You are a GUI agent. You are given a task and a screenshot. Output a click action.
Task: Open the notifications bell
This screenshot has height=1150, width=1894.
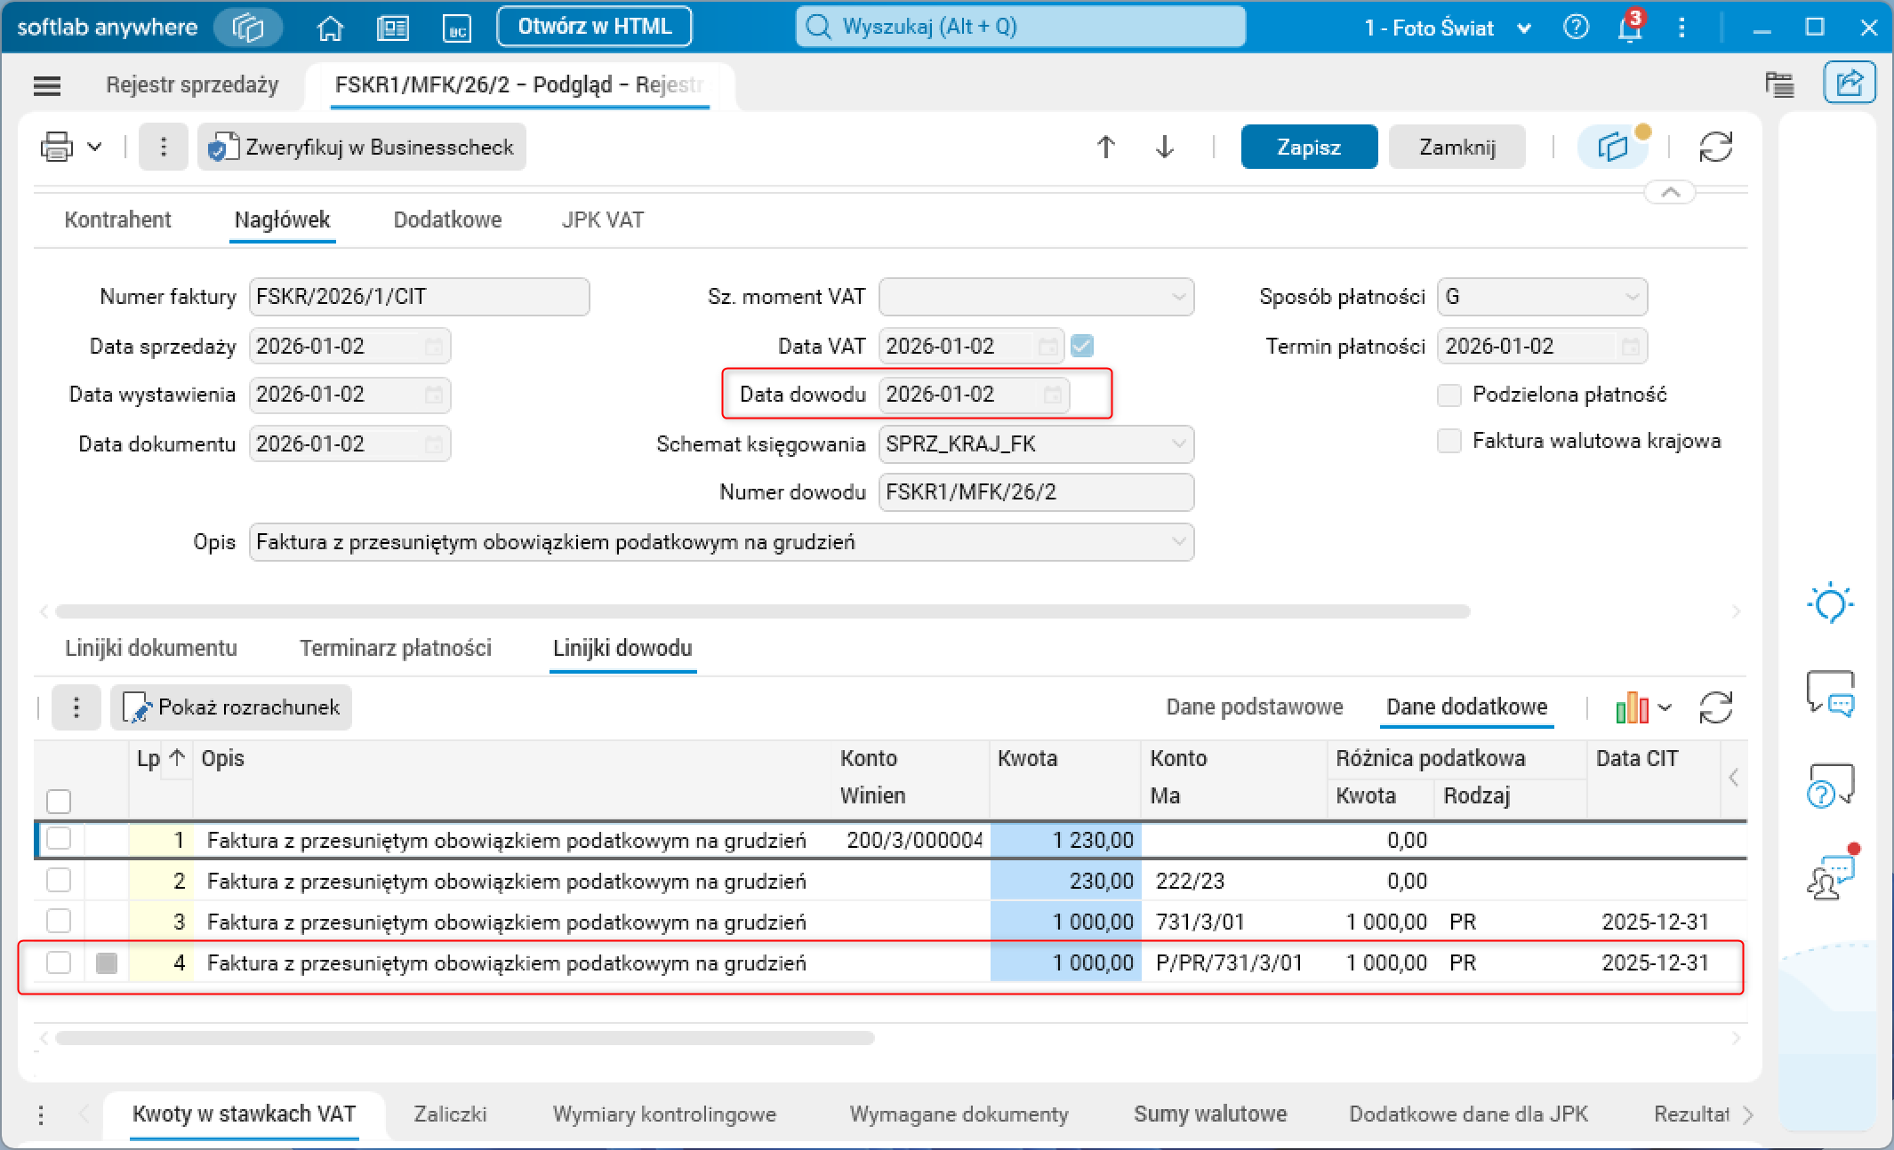[1628, 28]
